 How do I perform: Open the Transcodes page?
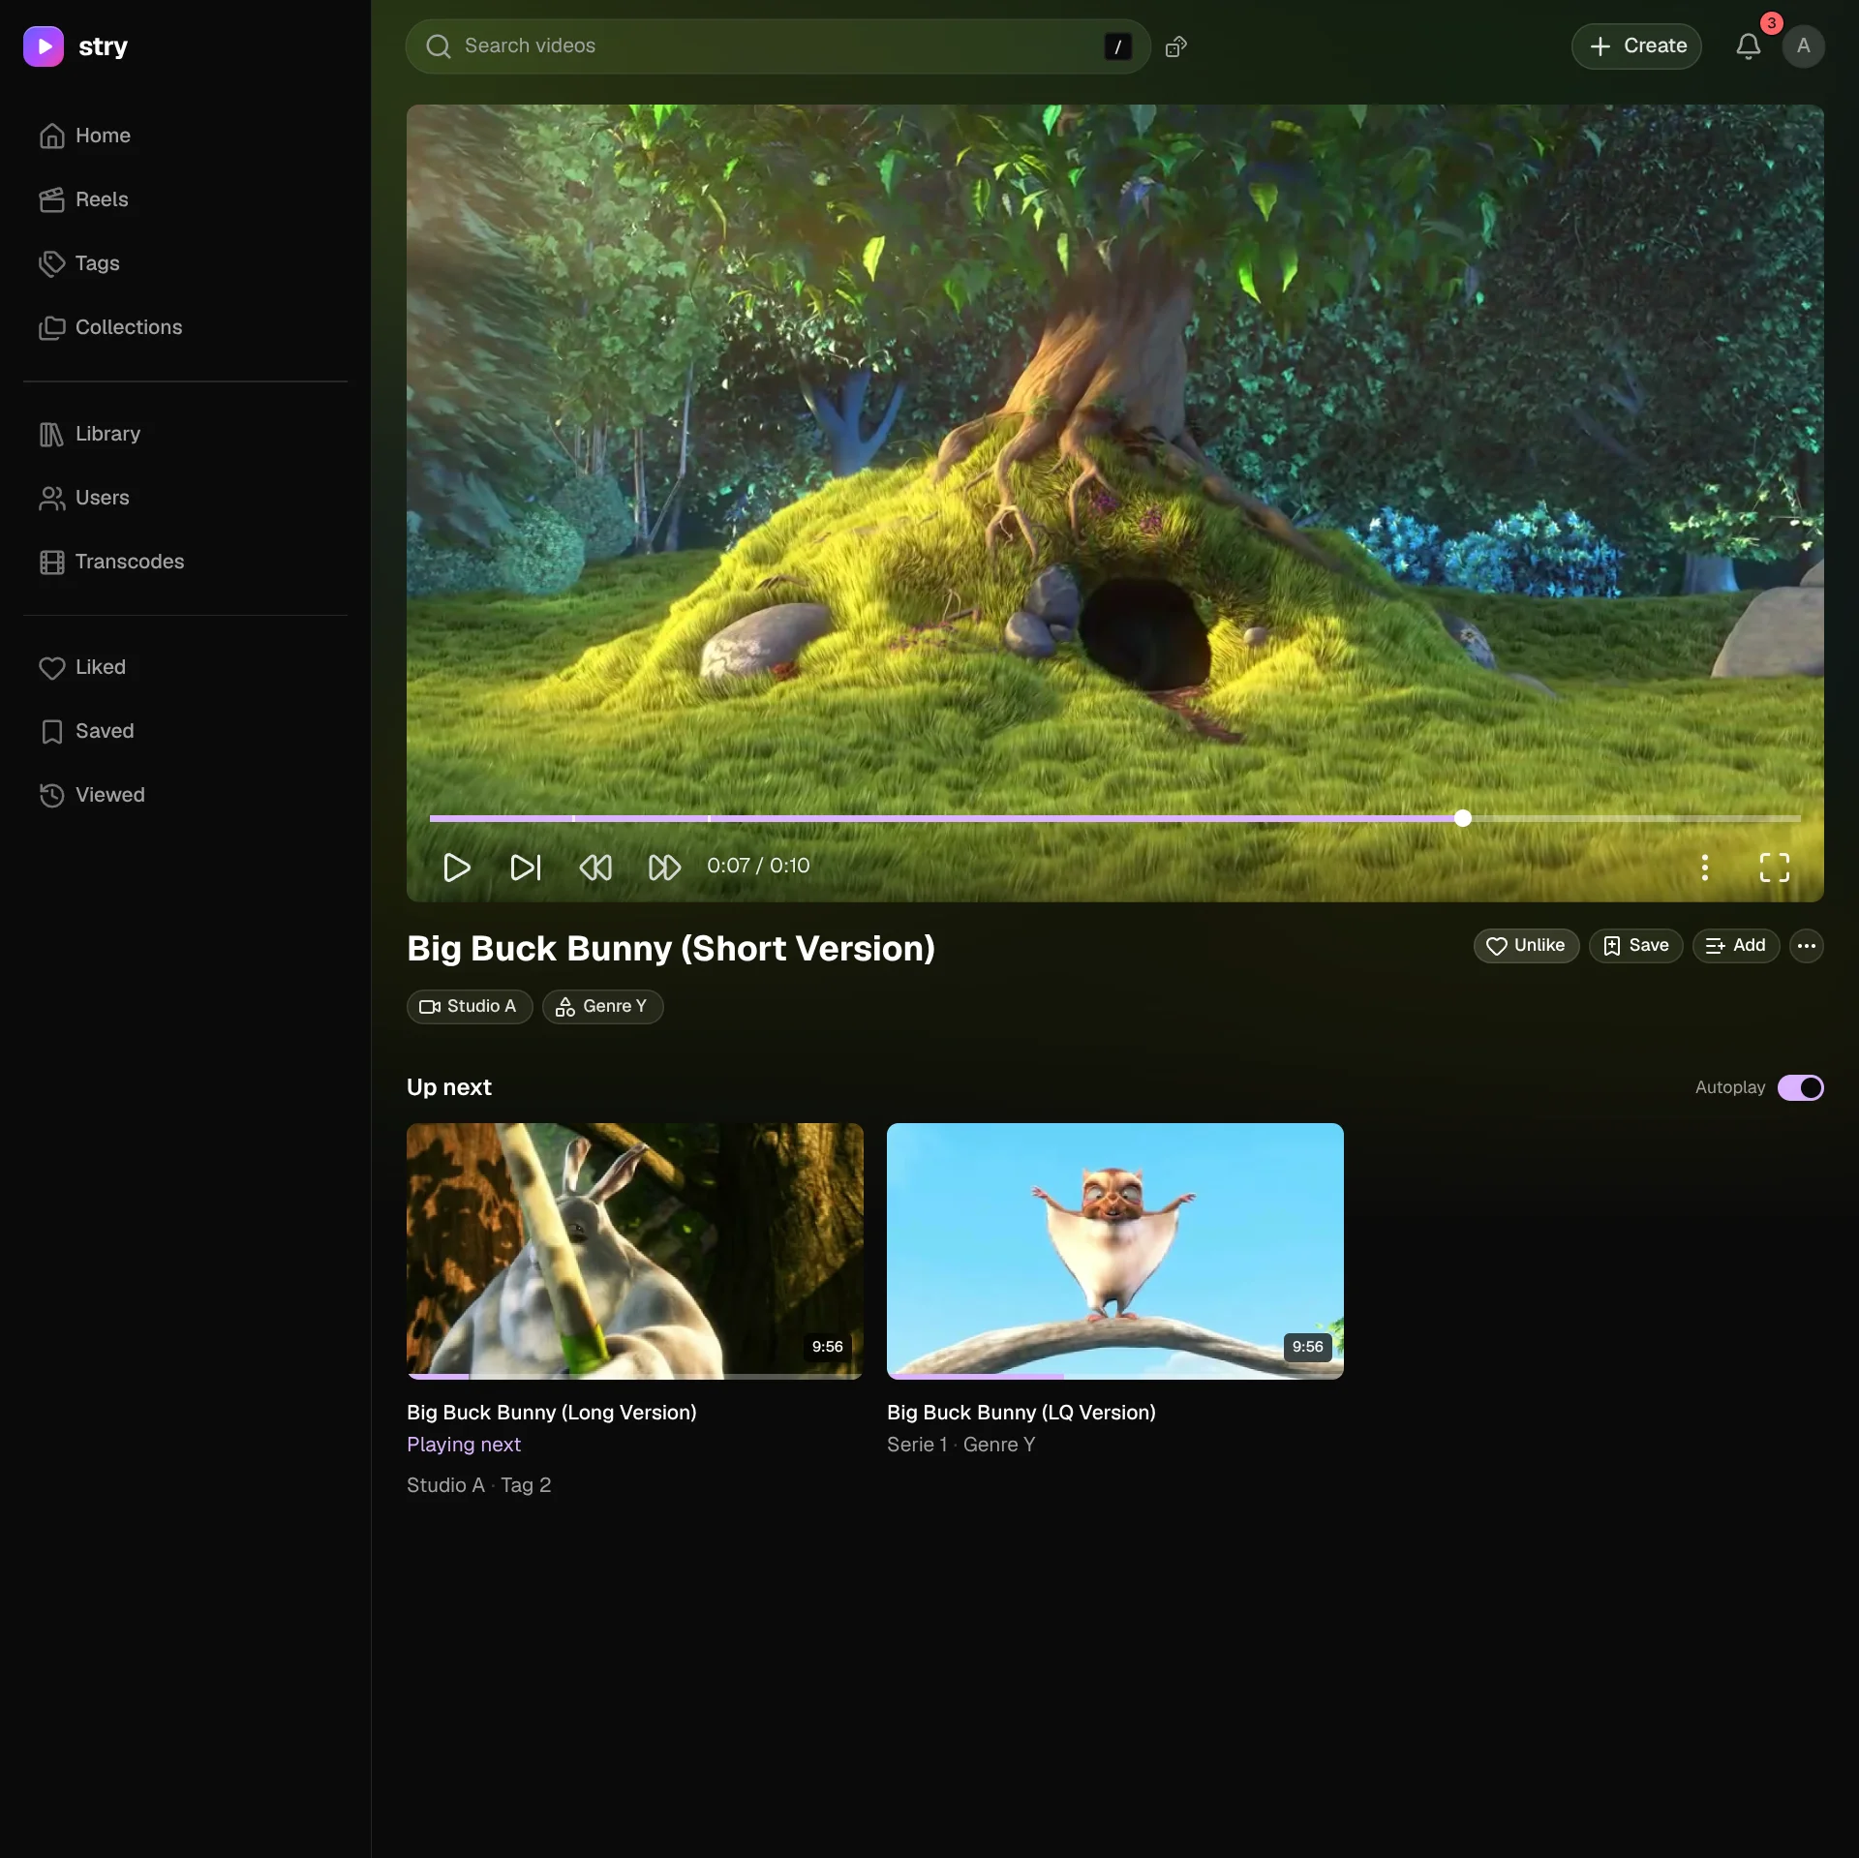click(x=184, y=562)
